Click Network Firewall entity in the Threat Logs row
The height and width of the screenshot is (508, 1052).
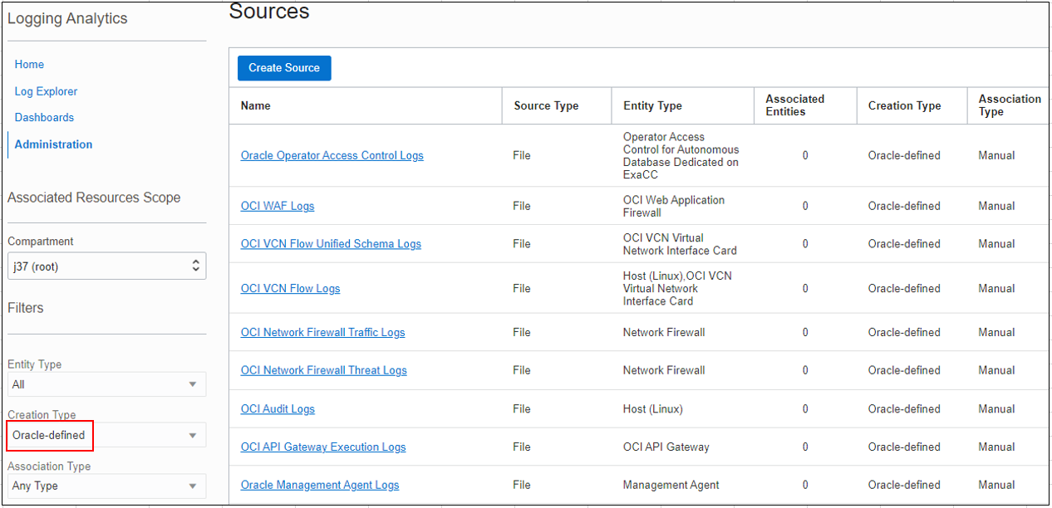coord(664,371)
